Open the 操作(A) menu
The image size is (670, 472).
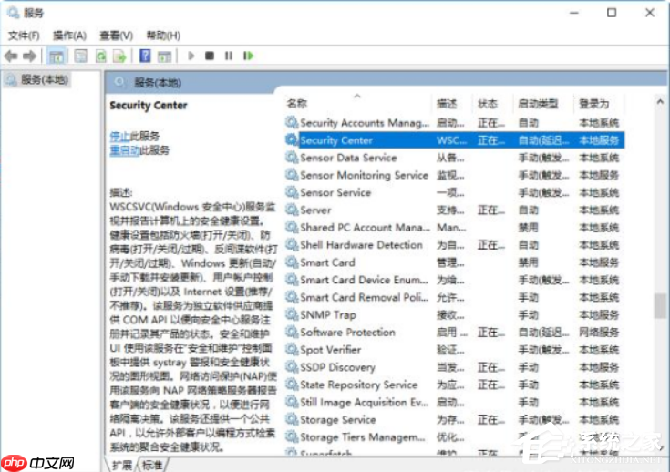click(69, 36)
